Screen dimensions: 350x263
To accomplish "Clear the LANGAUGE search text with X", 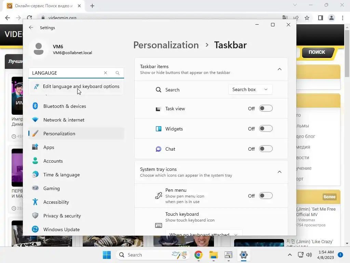I will 105,73.
